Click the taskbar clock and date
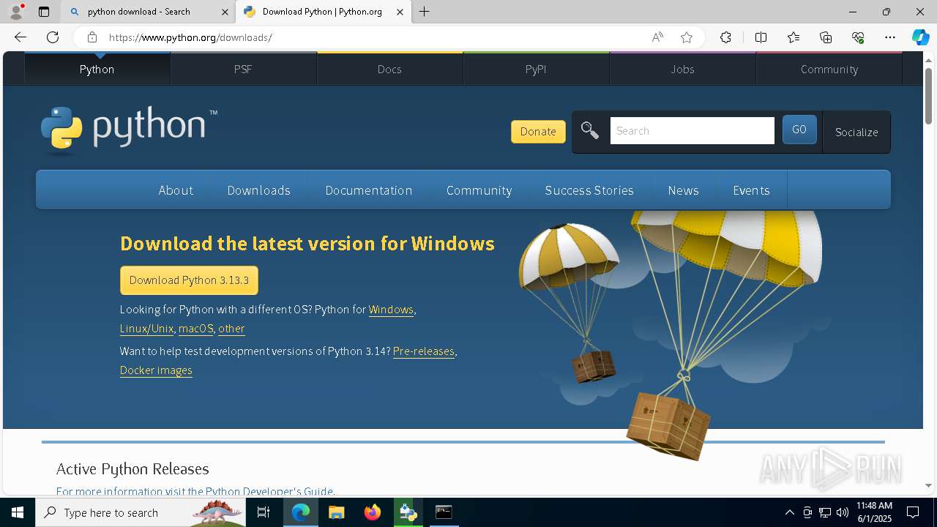The height and width of the screenshot is (527, 937). click(874, 512)
